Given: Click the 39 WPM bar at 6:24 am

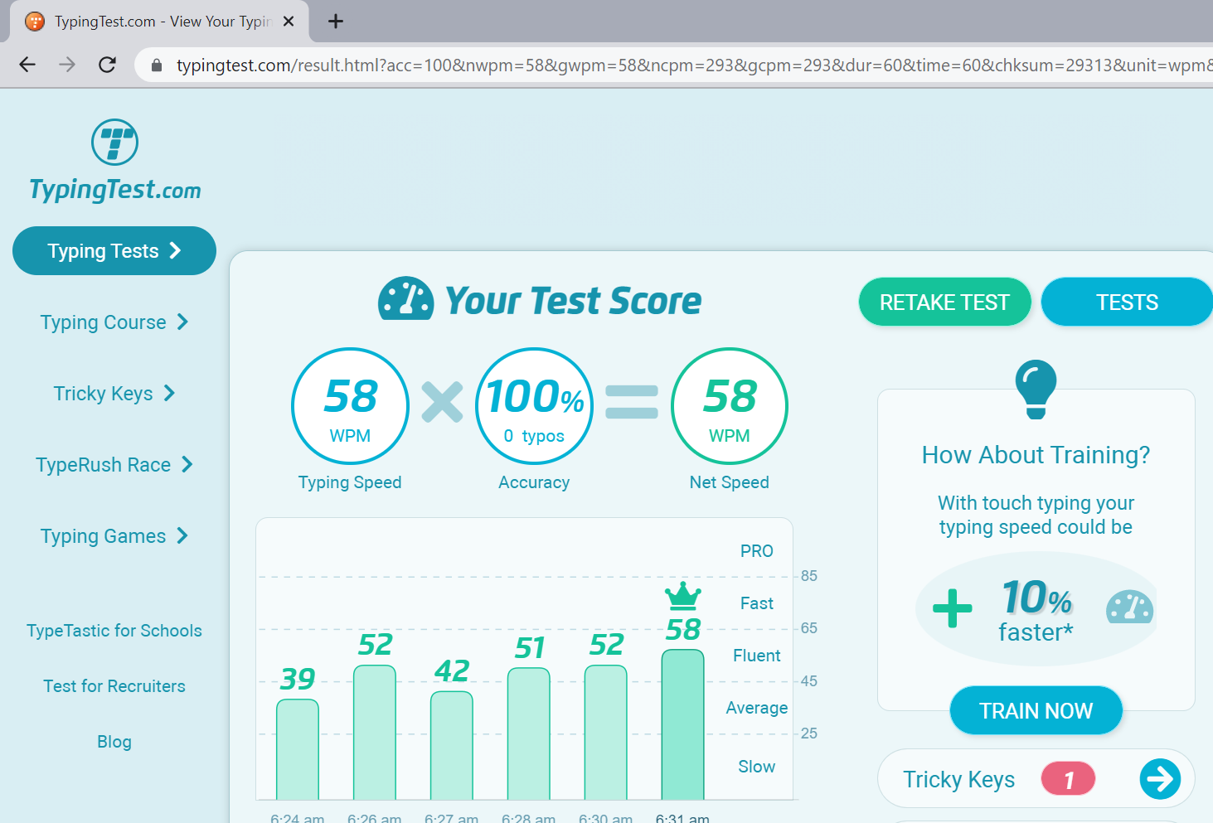Looking at the screenshot, I should point(298,749).
